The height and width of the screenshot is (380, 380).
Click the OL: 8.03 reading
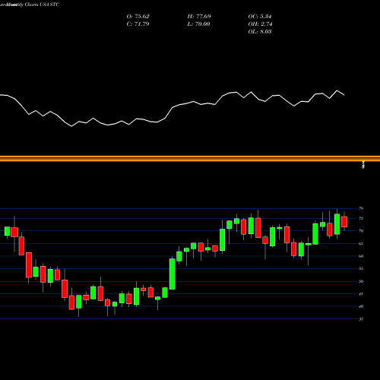[x=260, y=32]
